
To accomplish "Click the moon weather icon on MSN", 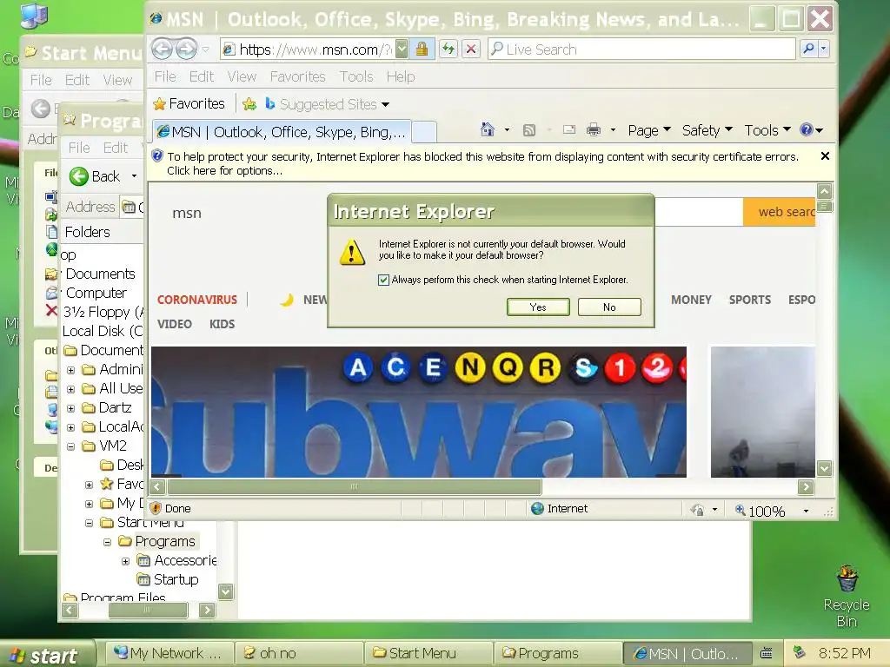I will (287, 300).
